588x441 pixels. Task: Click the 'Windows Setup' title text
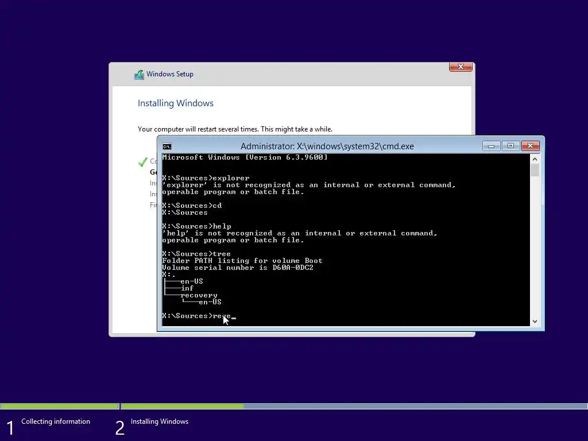click(170, 74)
